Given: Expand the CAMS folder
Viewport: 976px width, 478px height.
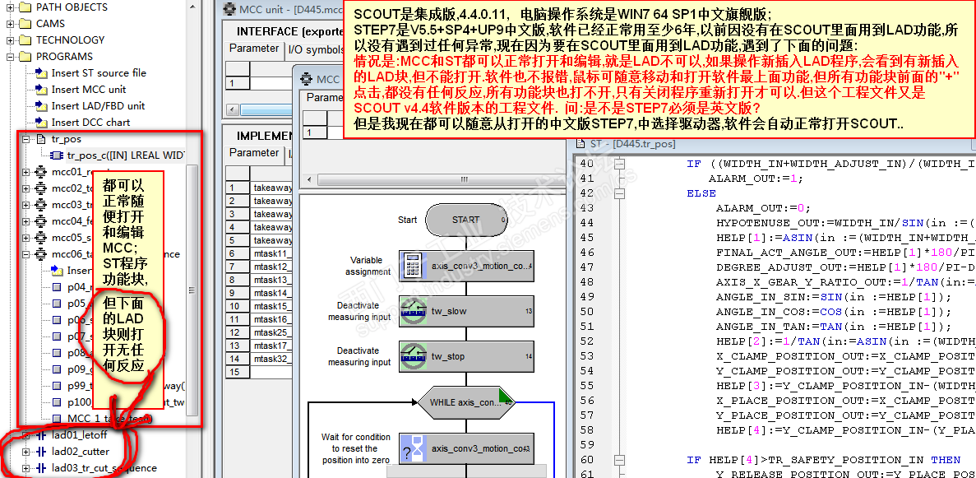Looking at the screenshot, I should 10,24.
